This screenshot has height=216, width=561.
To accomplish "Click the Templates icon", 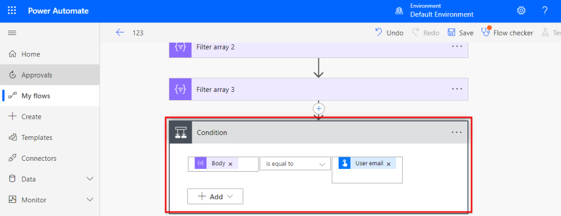I will click(x=13, y=137).
